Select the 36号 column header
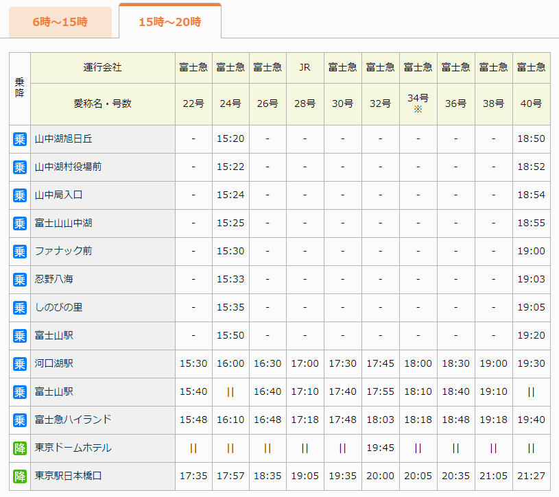 coord(456,104)
